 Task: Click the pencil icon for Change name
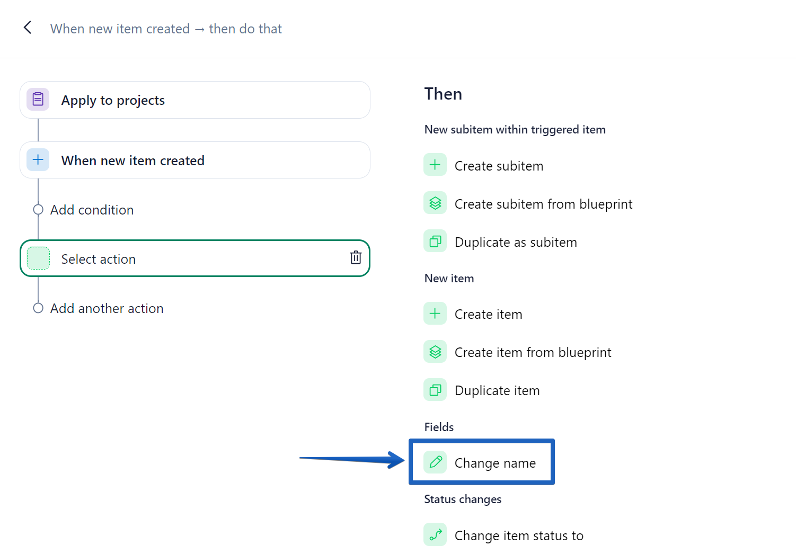(435, 462)
